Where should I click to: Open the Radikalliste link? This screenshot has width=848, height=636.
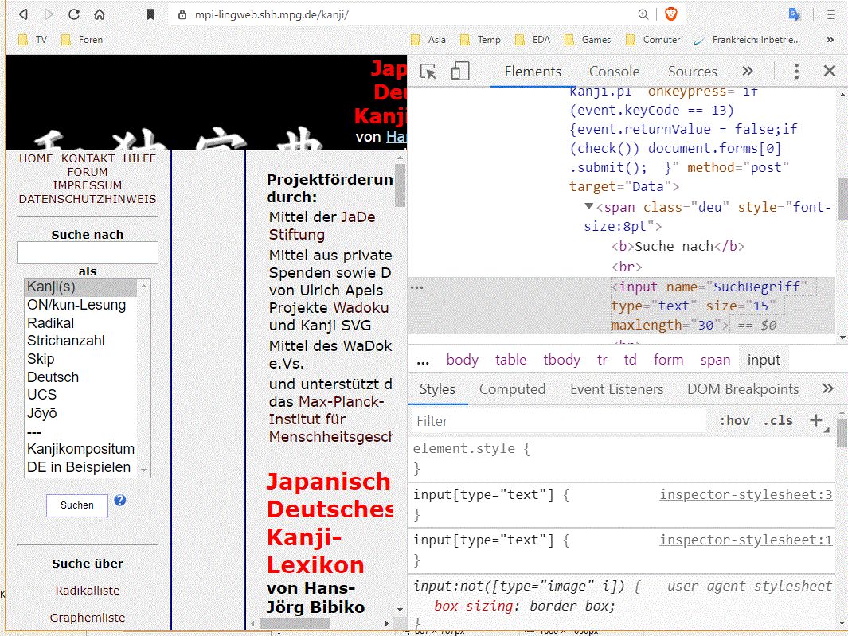[x=88, y=591]
